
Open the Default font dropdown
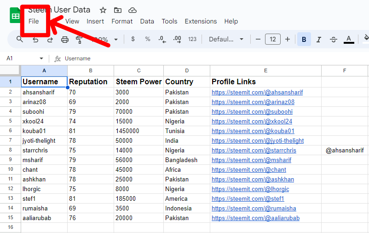pos(226,39)
